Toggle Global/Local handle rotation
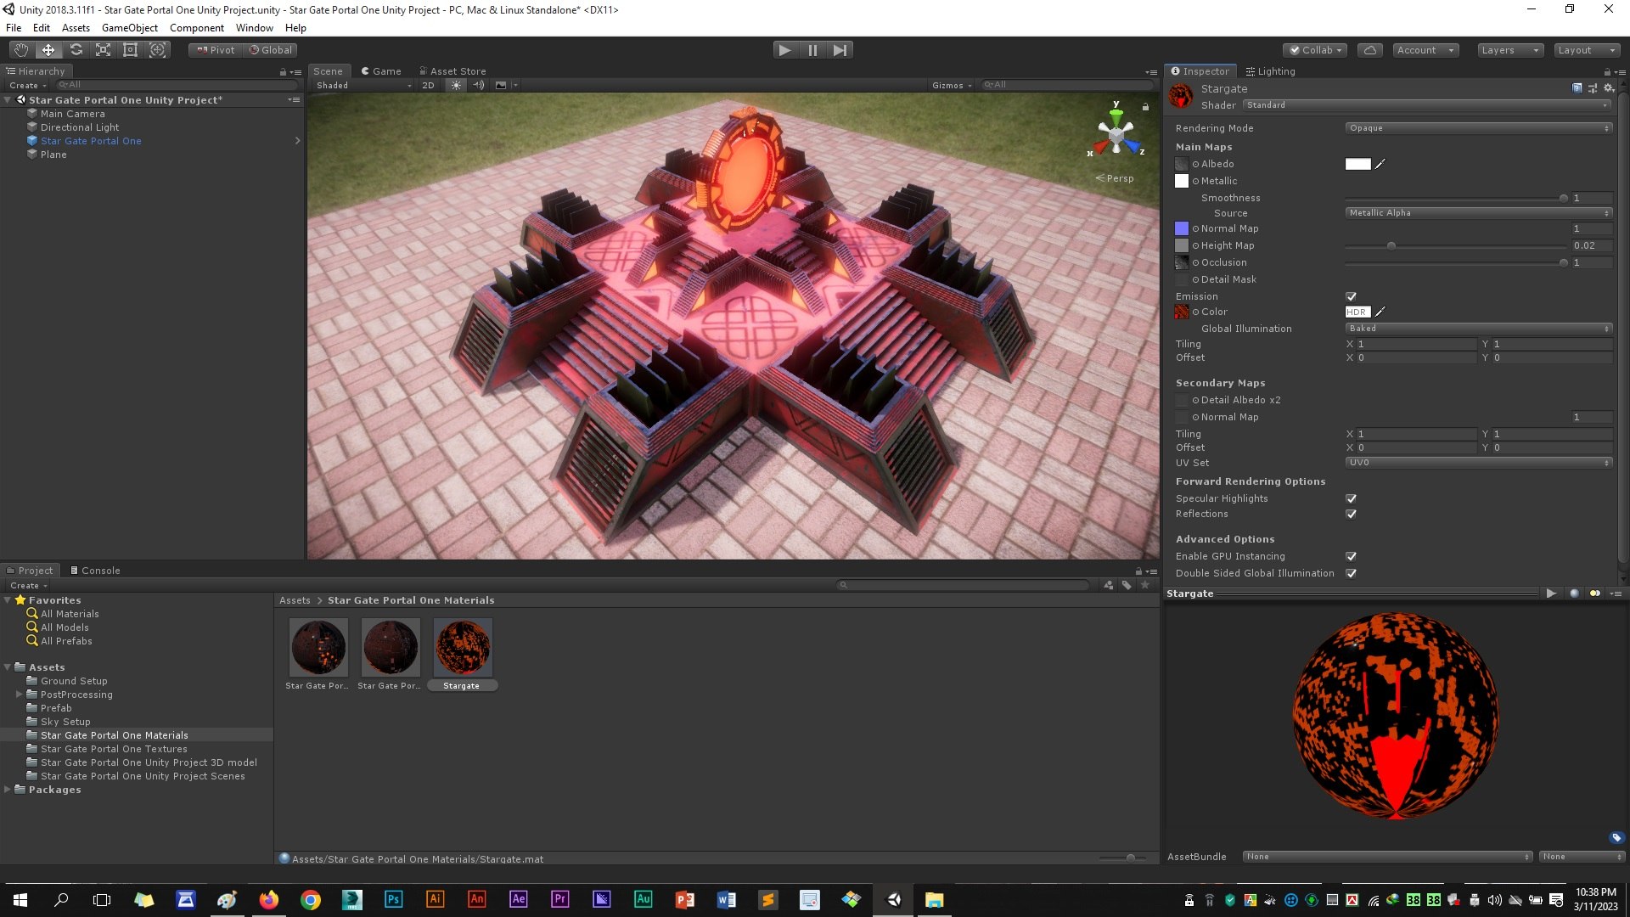1630x917 pixels. pos(270,50)
